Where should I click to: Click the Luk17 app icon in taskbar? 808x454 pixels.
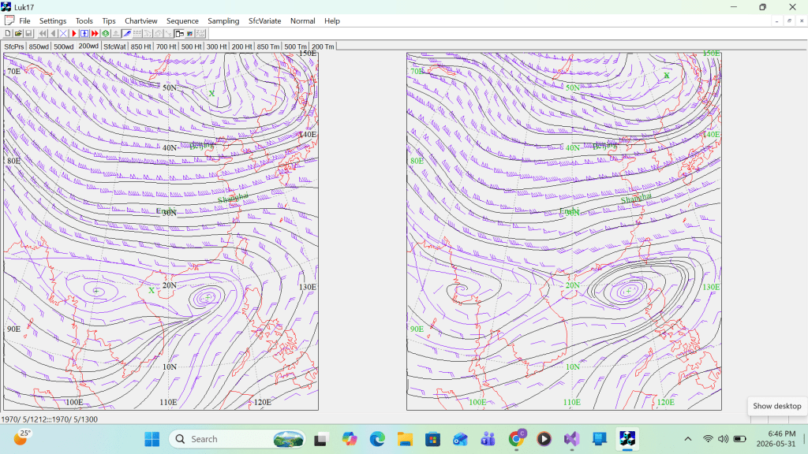click(x=627, y=439)
